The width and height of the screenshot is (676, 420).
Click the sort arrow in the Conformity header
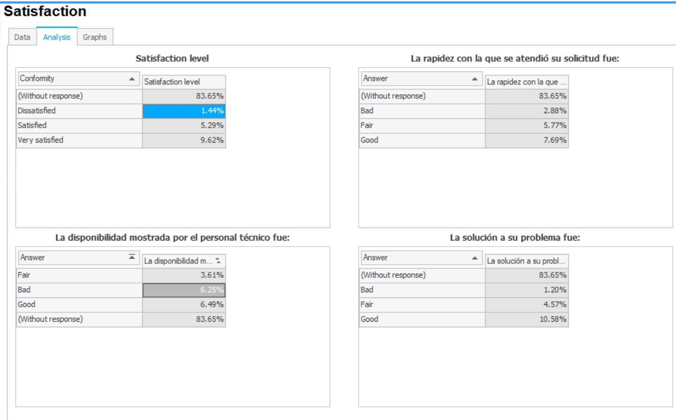[x=132, y=79]
